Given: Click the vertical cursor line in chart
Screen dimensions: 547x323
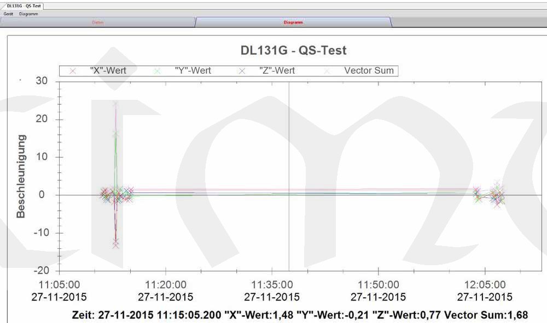Looking at the screenshot, I should tap(289, 164).
